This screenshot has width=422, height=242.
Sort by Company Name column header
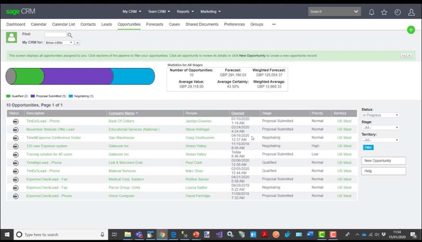click(x=122, y=113)
